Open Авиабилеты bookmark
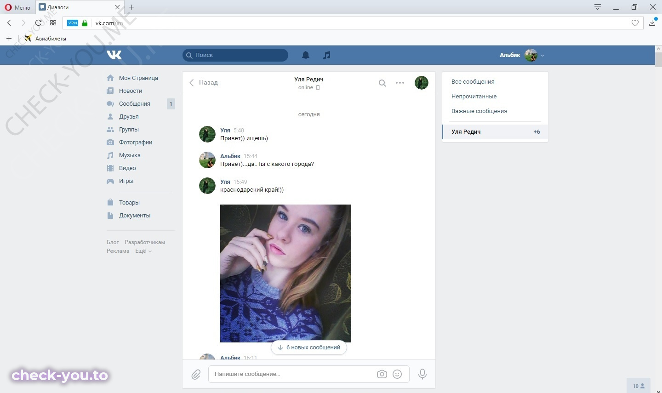The image size is (662, 393). (x=45, y=39)
